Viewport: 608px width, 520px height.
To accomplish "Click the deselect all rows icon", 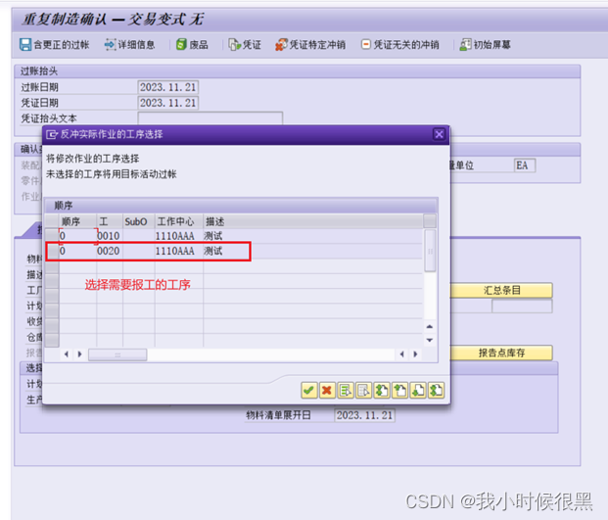I will 363,390.
